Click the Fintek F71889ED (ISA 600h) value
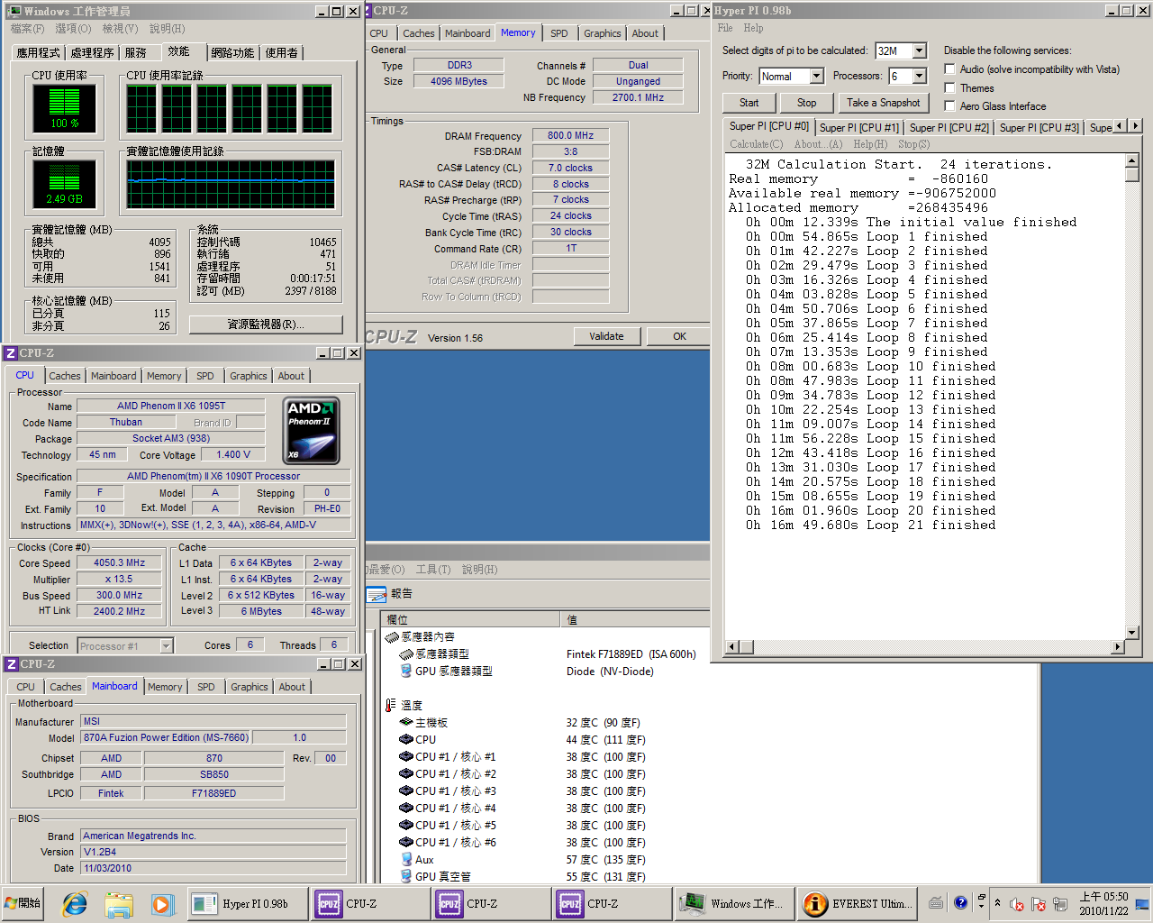This screenshot has height=923, width=1153. pos(631,654)
